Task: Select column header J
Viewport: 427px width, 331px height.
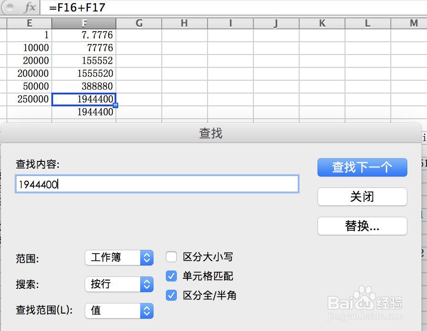Action: pyautogui.click(x=275, y=23)
